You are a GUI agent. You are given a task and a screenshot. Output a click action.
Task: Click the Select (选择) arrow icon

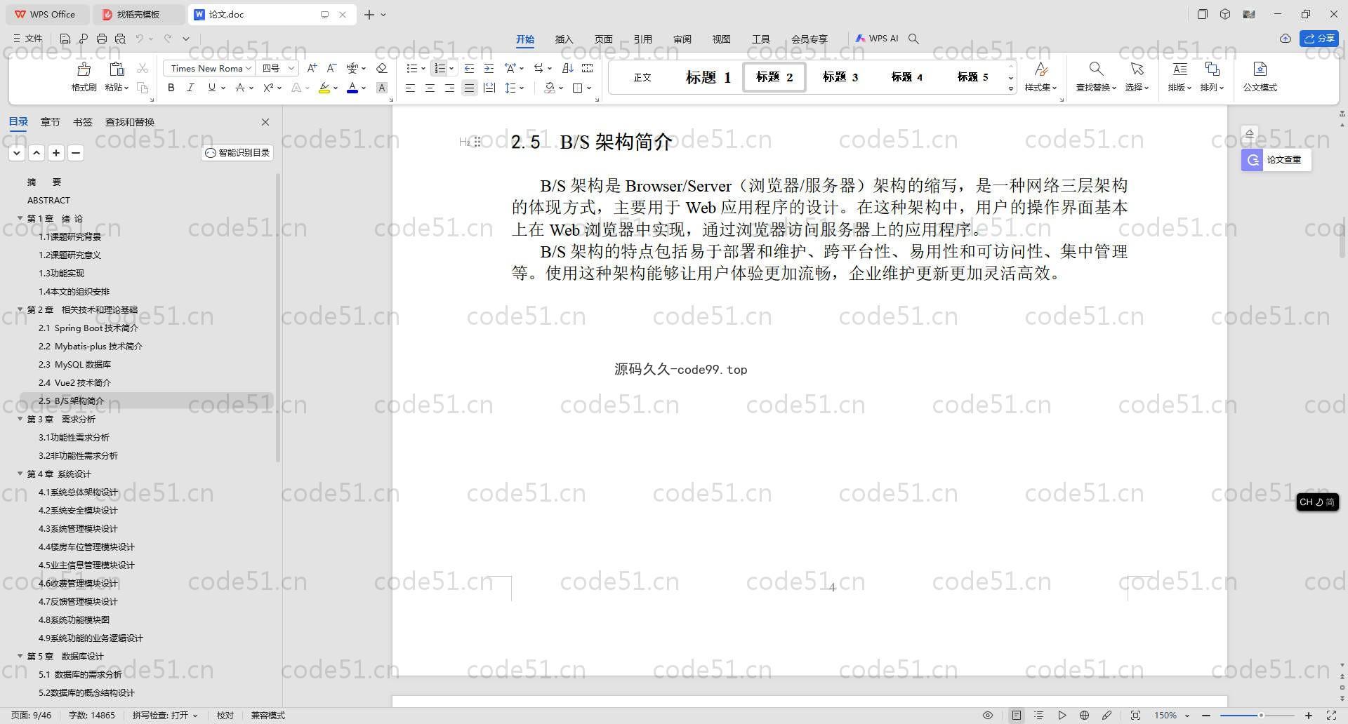click(x=1137, y=69)
